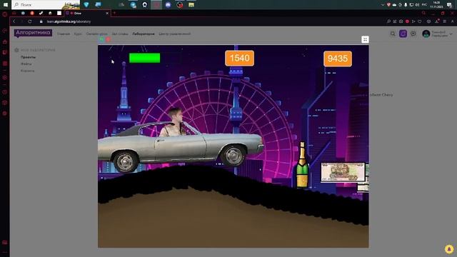
Task: Show hidden tray icons chevron
Action: coord(383,5)
